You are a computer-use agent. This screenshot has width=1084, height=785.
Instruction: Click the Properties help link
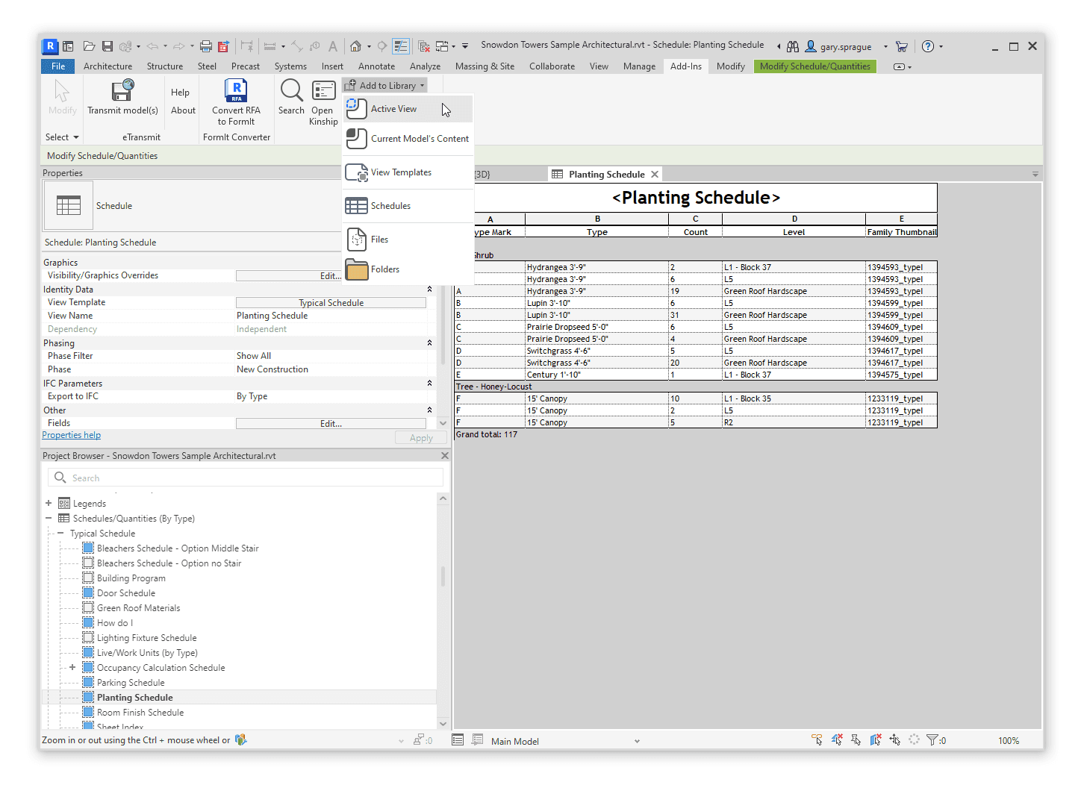[71, 435]
